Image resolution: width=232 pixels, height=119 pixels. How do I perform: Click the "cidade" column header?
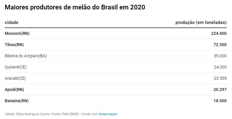click(x=12, y=22)
